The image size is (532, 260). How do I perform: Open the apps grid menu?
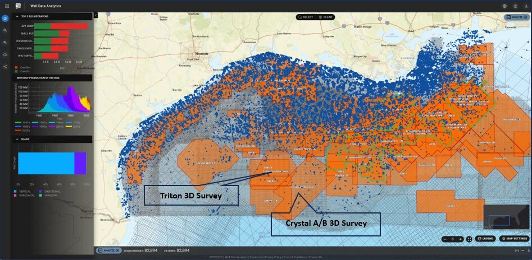(x=7, y=6)
